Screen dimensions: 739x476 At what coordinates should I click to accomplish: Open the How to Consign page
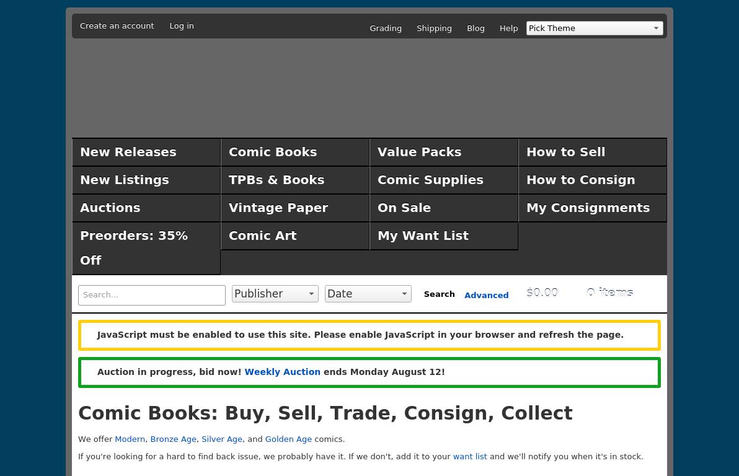580,180
